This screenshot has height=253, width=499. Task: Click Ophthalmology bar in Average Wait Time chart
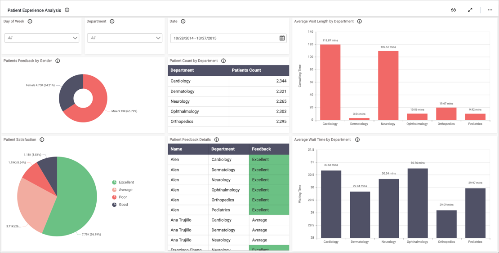(418, 203)
